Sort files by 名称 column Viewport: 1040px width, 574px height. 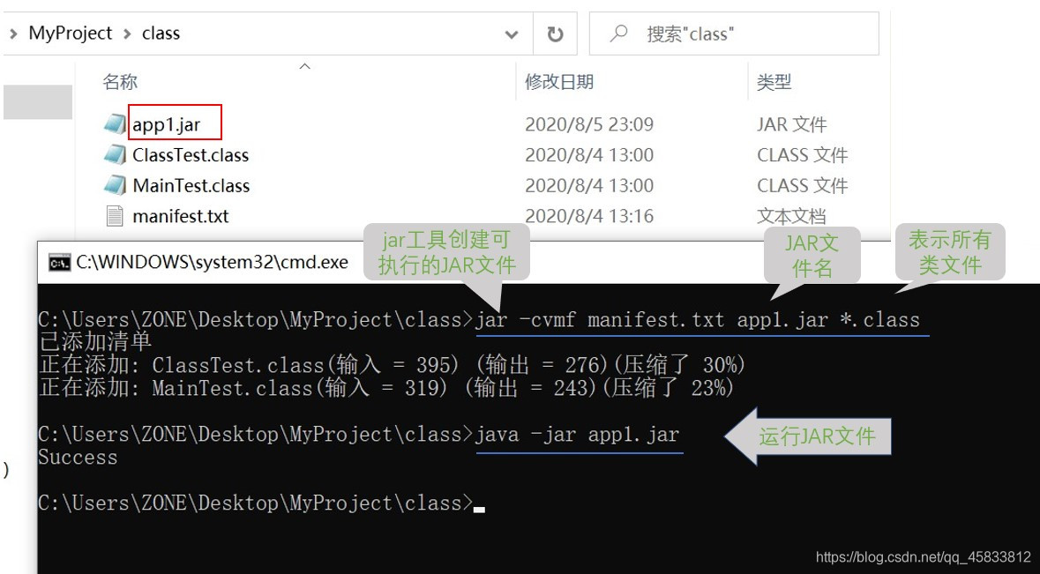coord(120,81)
